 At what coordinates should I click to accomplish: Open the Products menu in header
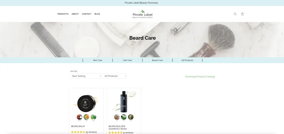click(x=63, y=14)
